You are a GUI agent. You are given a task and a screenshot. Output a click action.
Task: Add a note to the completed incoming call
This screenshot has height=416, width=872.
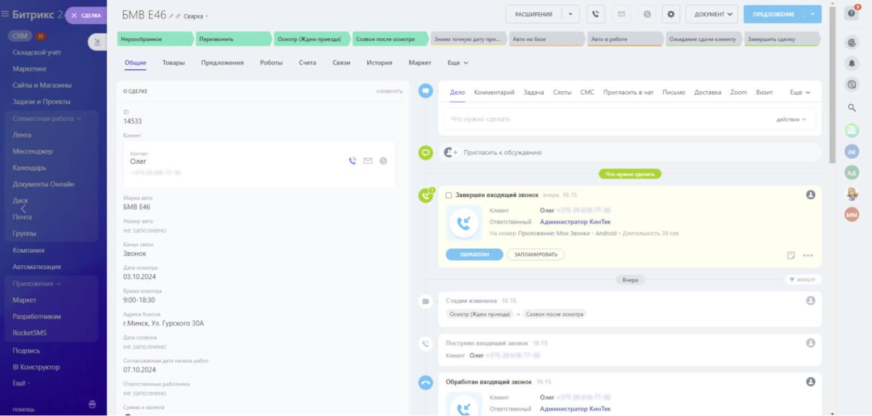(791, 255)
